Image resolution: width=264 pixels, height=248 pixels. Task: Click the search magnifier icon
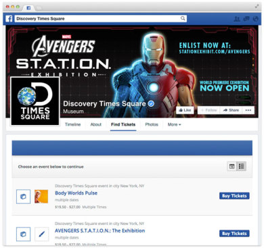point(183,18)
